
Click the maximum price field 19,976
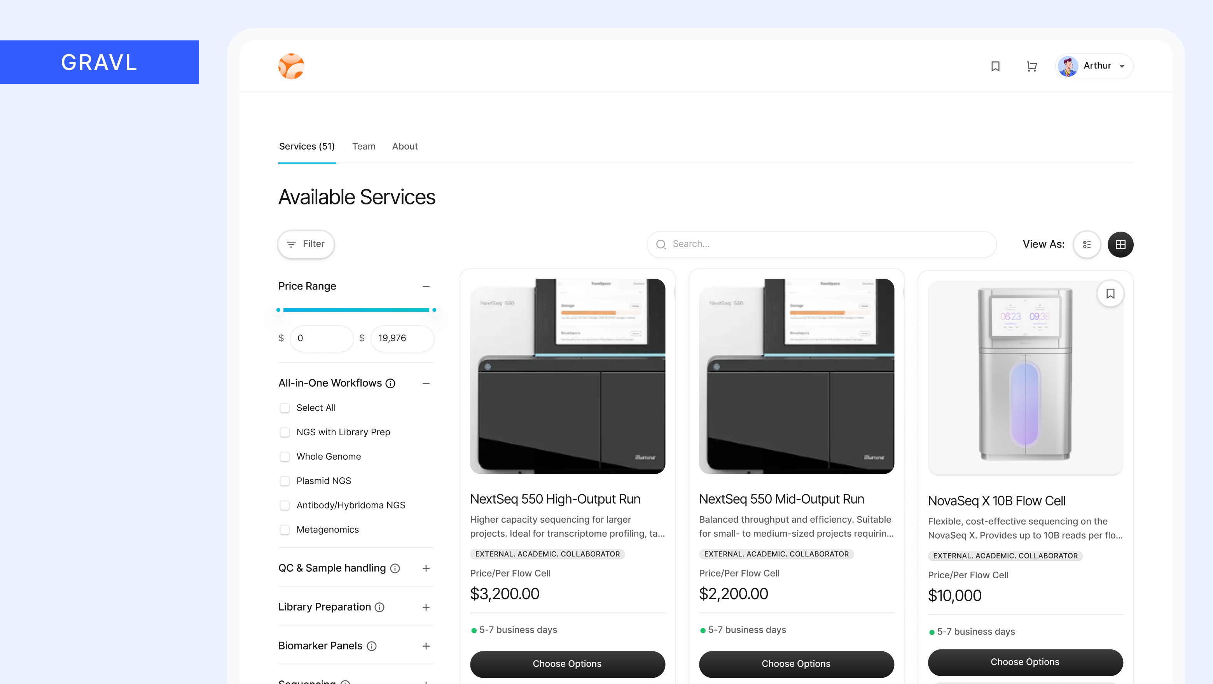tap(402, 338)
